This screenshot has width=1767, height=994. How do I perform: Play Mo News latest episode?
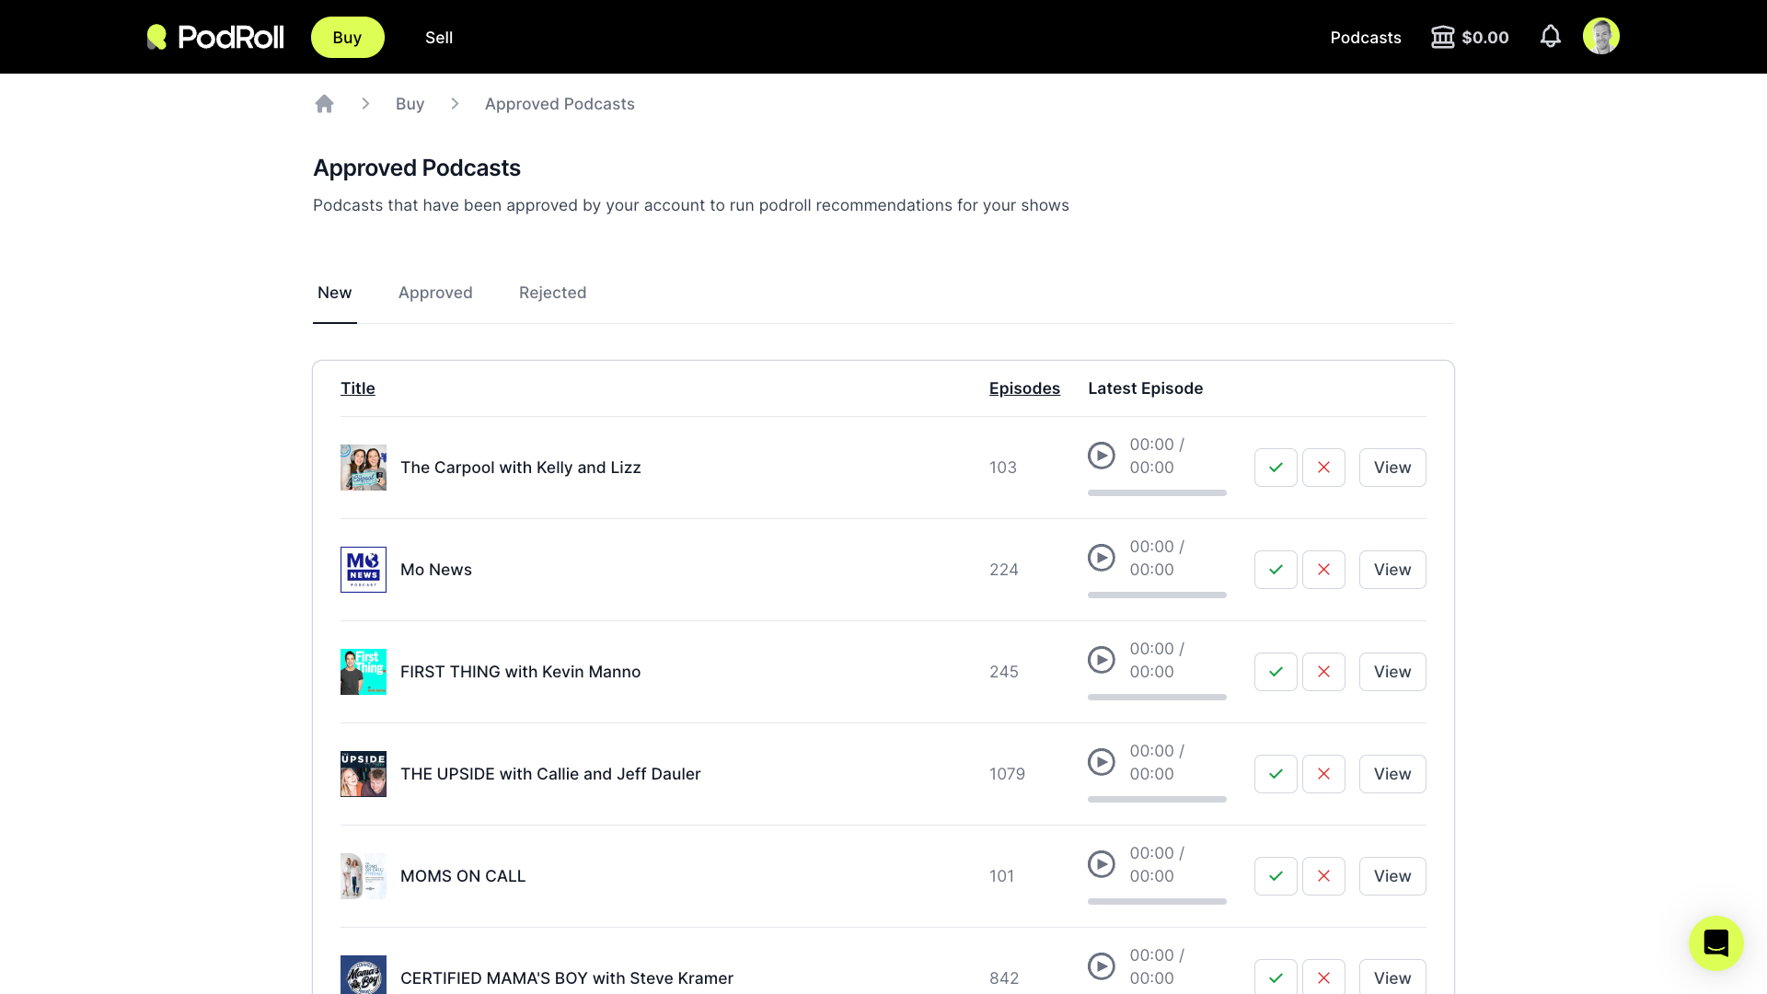pos(1102,558)
